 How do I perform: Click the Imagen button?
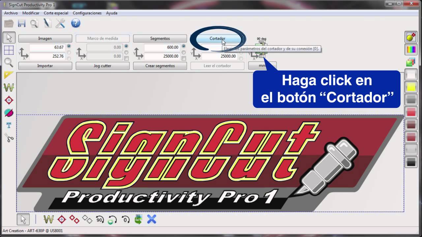click(x=45, y=39)
